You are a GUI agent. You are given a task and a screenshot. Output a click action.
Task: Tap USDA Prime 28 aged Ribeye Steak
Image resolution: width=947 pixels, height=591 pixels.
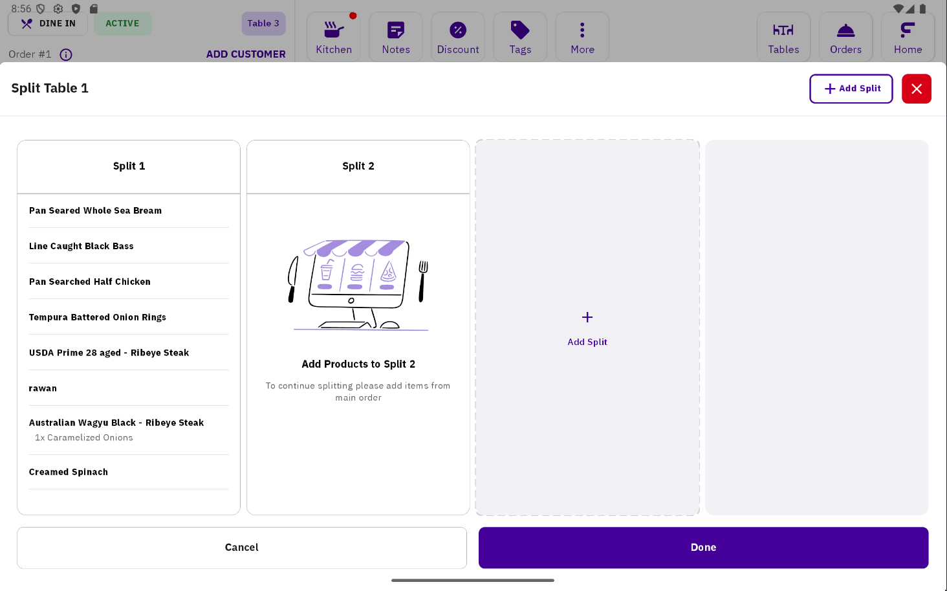coord(109,353)
